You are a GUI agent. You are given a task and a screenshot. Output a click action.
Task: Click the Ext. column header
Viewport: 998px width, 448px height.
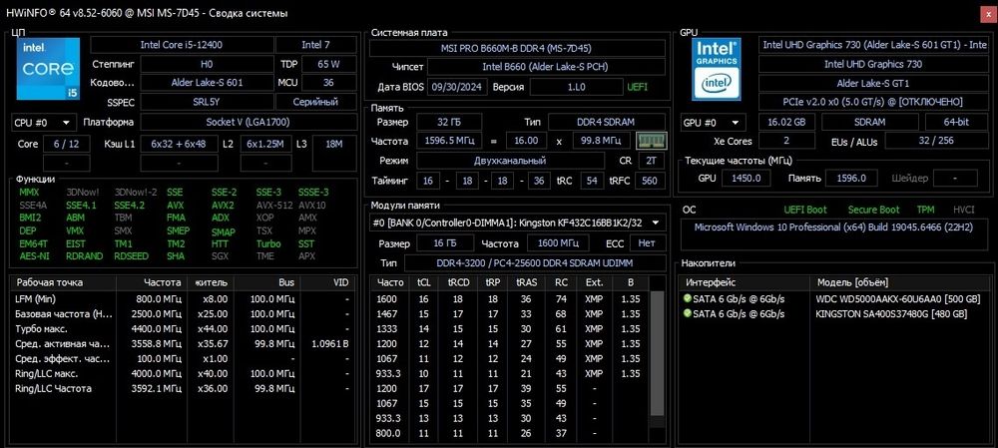(593, 282)
